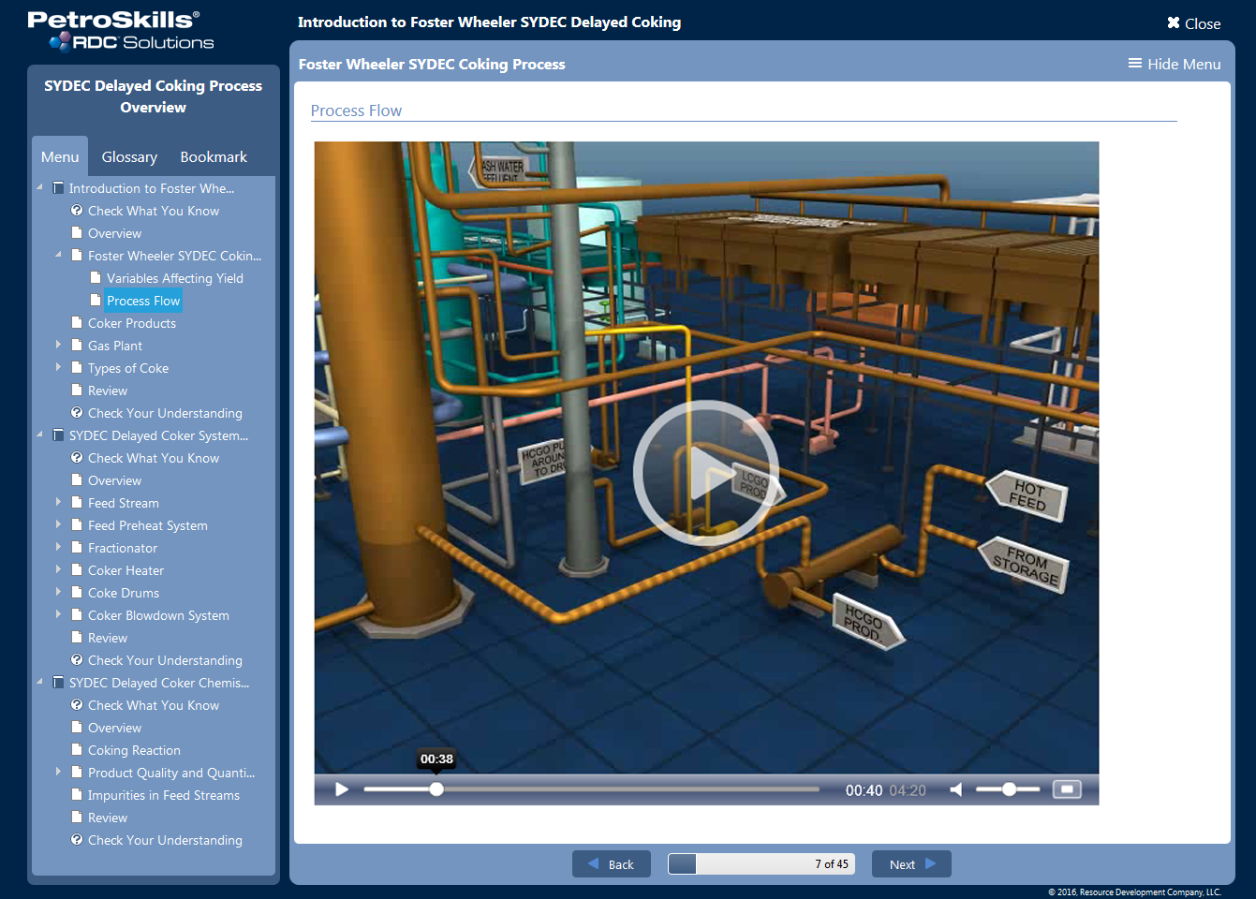Click the Fractionator page icon
1256x899 pixels.
77,547
